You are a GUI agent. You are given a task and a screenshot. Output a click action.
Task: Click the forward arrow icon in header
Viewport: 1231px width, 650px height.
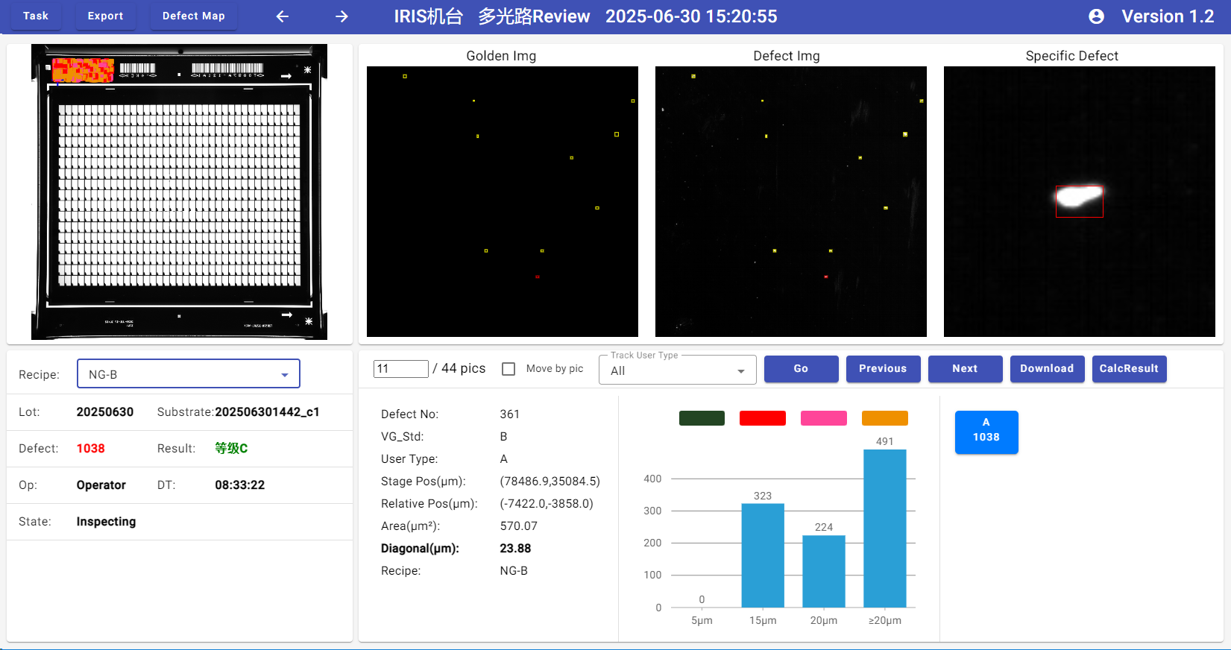(x=341, y=16)
